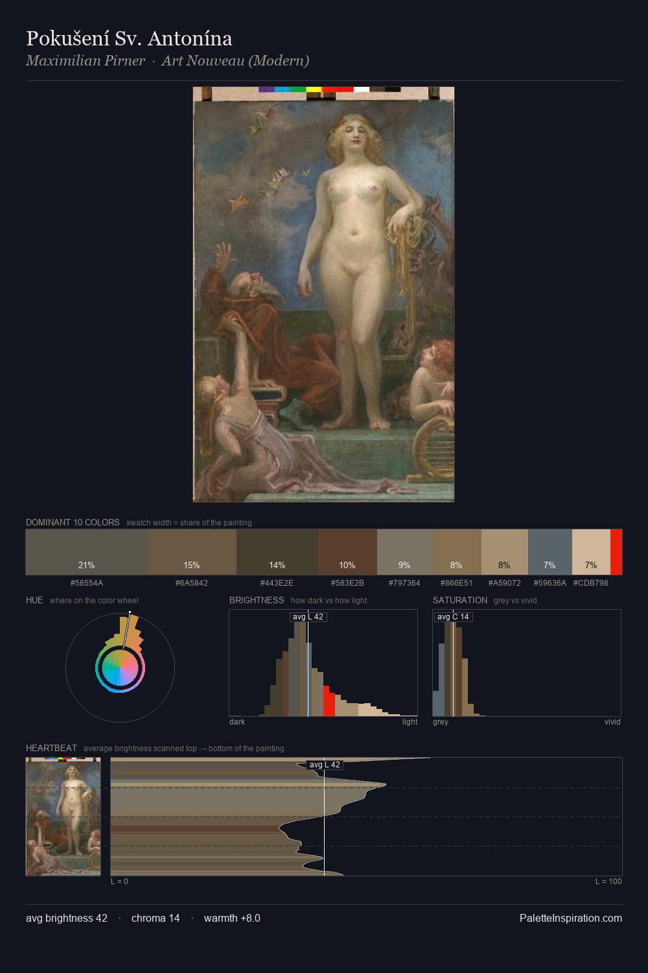Pick the dark olive 14% swatch
The image size is (648, 973).
click(277, 552)
